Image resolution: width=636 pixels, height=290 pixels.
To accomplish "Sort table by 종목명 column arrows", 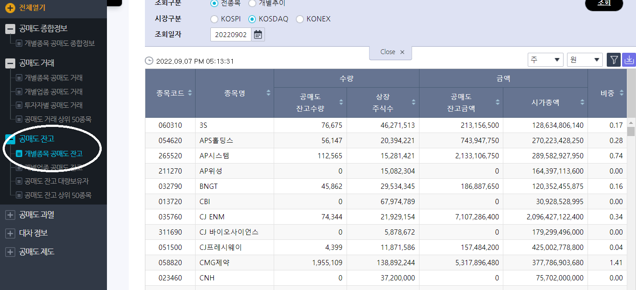I will (x=268, y=93).
